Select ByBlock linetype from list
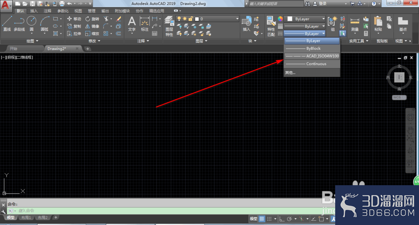 pyautogui.click(x=312, y=48)
